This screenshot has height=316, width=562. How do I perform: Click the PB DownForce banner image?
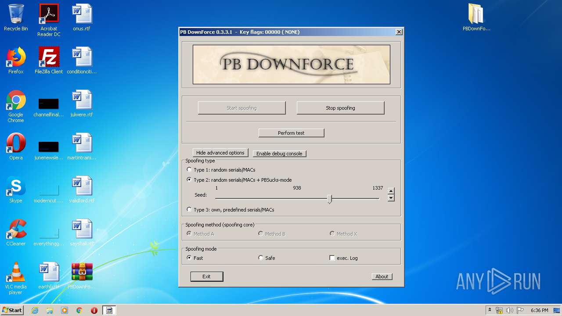pos(291,64)
